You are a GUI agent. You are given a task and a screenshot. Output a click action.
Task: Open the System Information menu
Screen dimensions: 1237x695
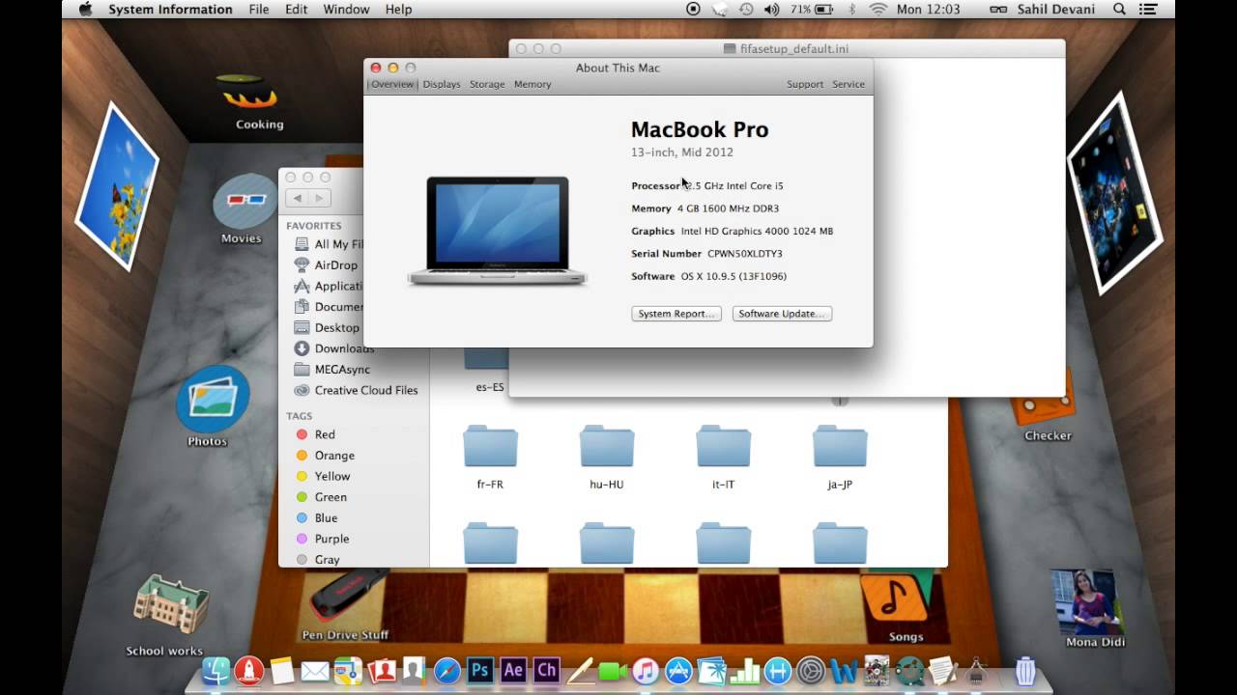(x=170, y=9)
